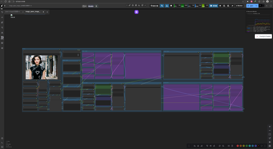Click the translate language icon

(x=162, y=6)
